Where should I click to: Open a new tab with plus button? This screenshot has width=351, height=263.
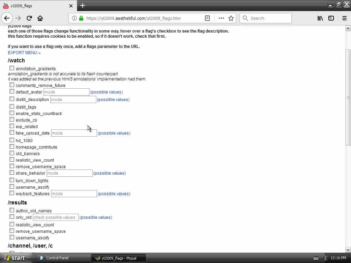82,5
